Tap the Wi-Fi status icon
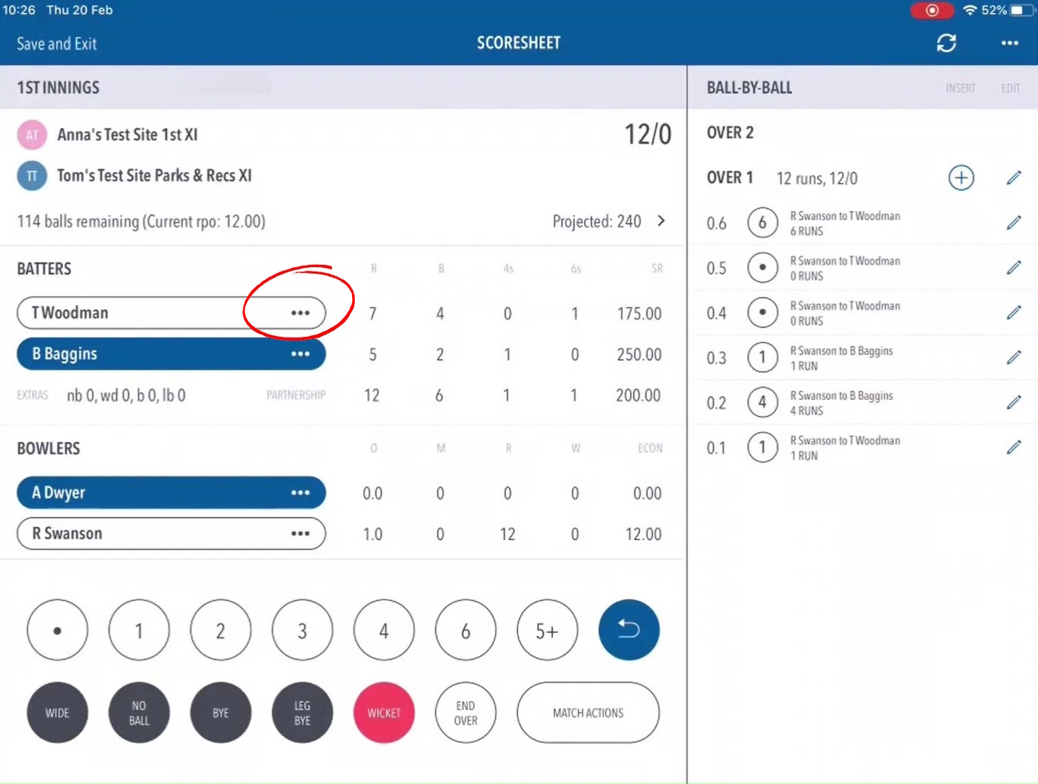Viewport: 1038px width, 784px height. 970,10
